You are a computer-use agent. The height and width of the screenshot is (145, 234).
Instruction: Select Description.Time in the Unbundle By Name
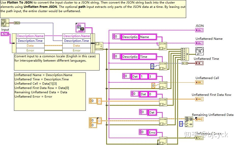(30, 41)
